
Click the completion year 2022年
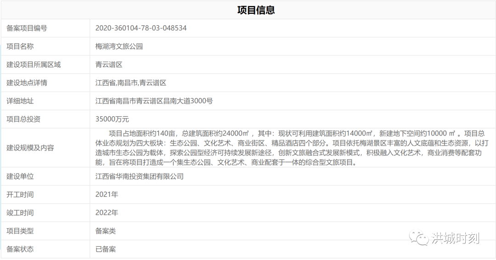click(107, 213)
